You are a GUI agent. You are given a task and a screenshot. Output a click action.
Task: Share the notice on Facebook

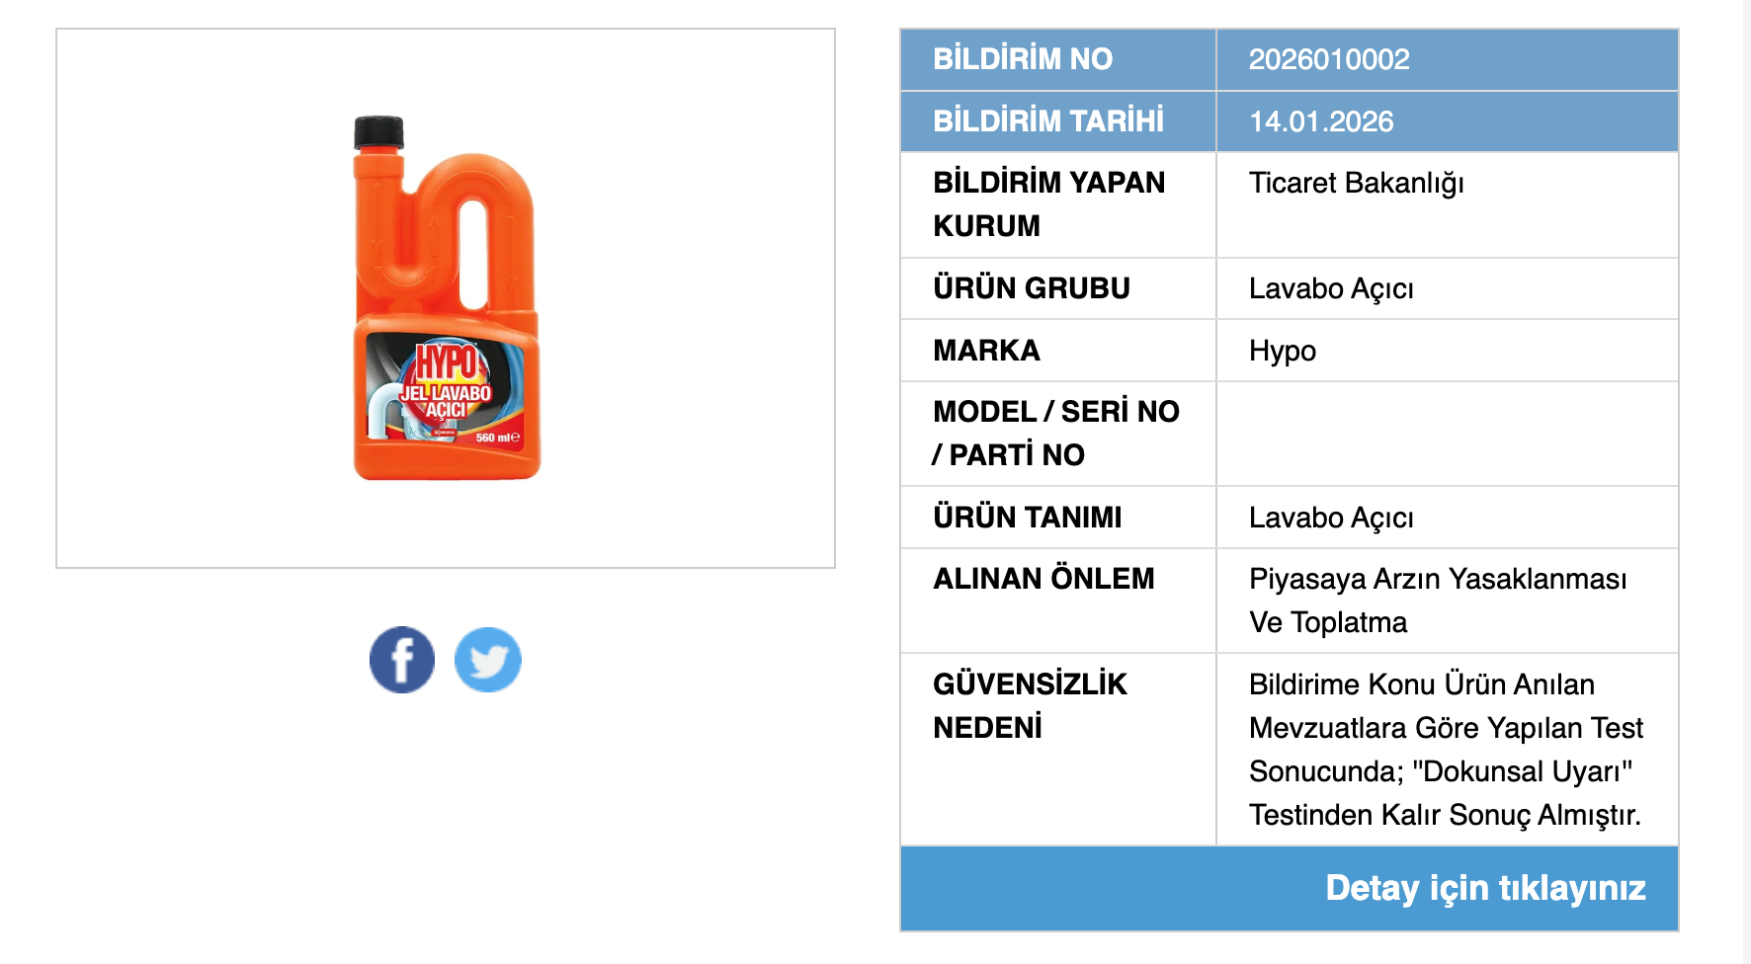click(401, 660)
